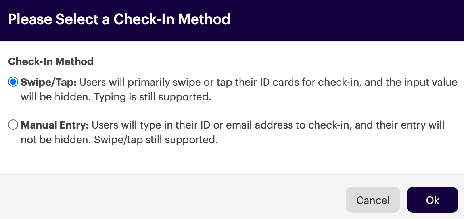This screenshot has height=219, width=464.
Task: Click 'not be hidden.' text under Manual Entry
Action: (x=56, y=140)
